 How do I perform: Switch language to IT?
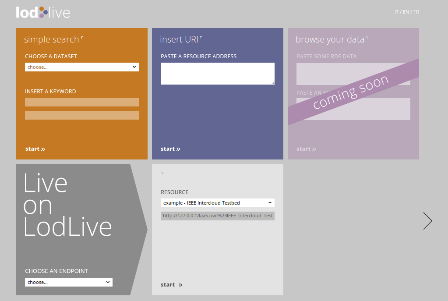coord(396,12)
